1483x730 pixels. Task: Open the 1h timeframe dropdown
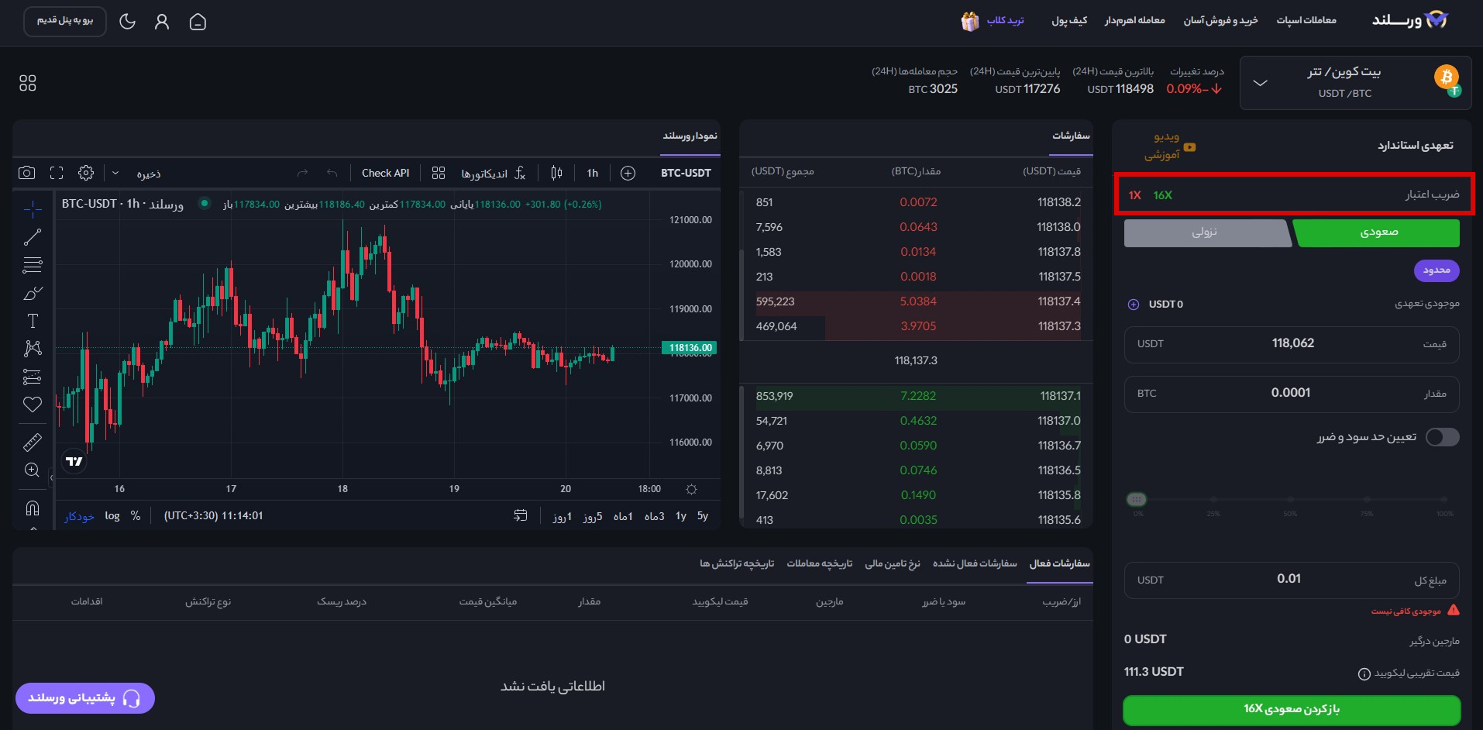[592, 173]
